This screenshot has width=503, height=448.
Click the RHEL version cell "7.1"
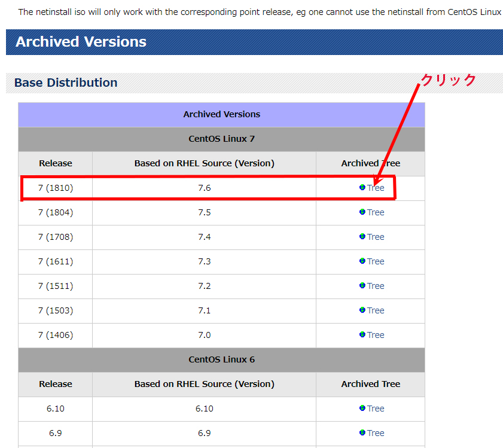click(x=205, y=310)
